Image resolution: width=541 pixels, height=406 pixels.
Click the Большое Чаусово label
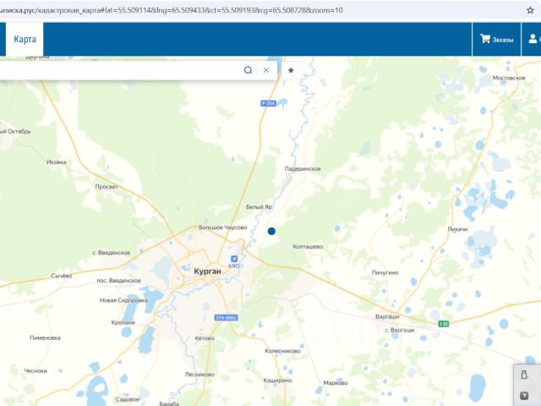(x=223, y=228)
